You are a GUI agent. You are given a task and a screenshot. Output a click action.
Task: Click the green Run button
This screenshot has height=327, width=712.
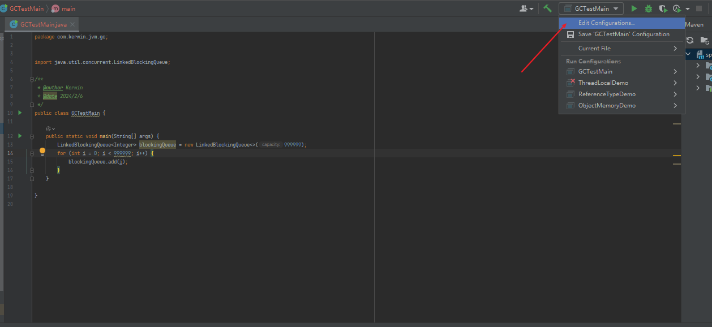634,8
